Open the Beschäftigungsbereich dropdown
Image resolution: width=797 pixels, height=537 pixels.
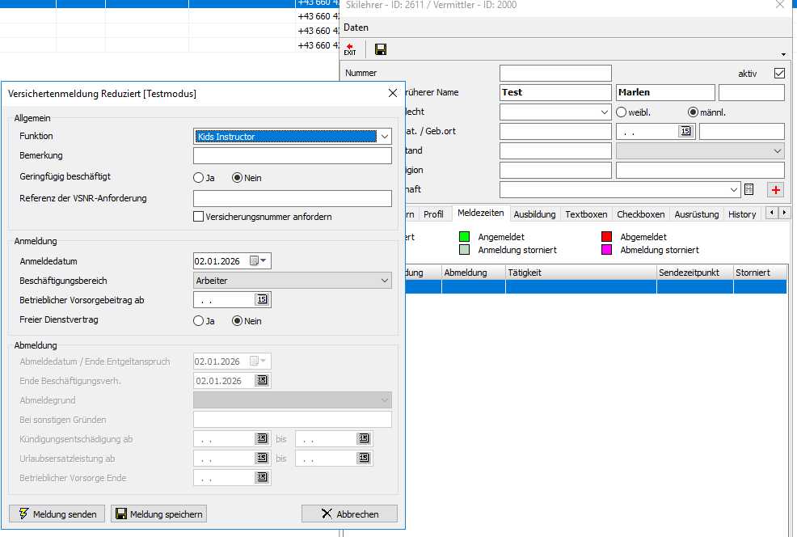coord(384,281)
